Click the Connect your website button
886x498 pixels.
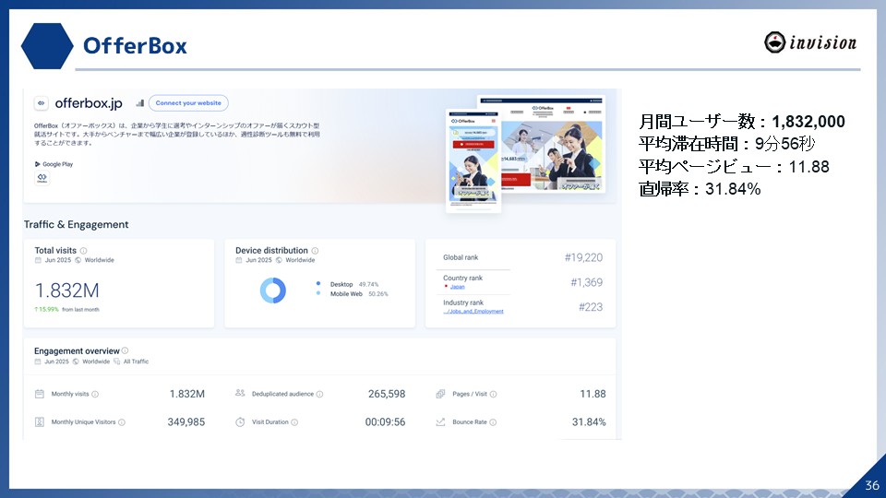(x=188, y=102)
